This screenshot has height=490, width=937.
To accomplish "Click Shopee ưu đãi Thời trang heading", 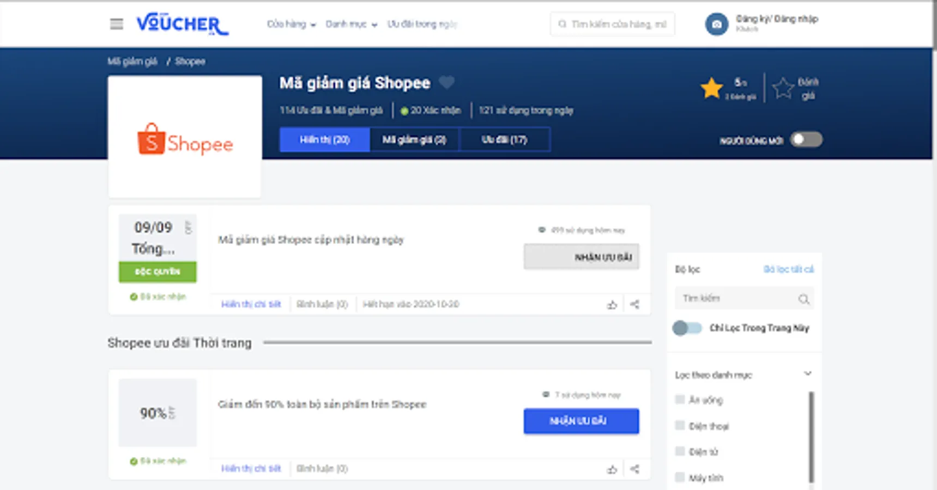I will 179,343.
